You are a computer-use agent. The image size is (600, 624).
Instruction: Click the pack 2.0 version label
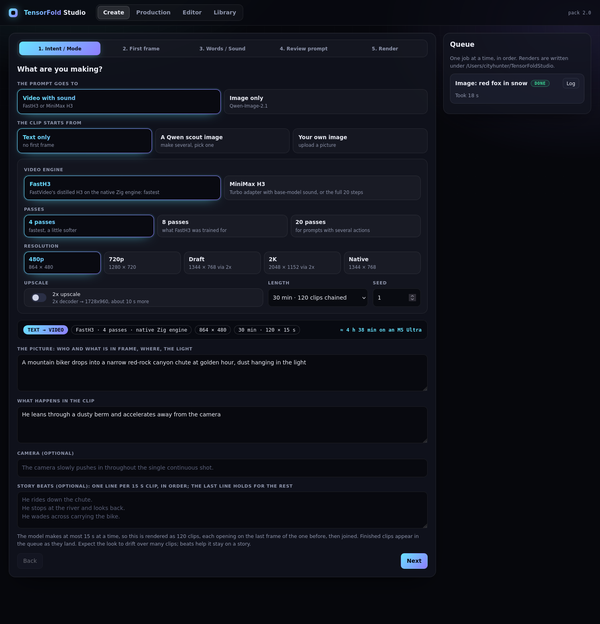(x=580, y=13)
